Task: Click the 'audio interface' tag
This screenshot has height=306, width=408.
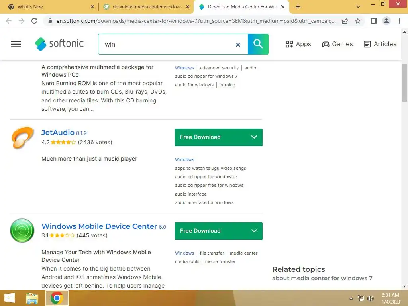Action: pyautogui.click(x=191, y=194)
